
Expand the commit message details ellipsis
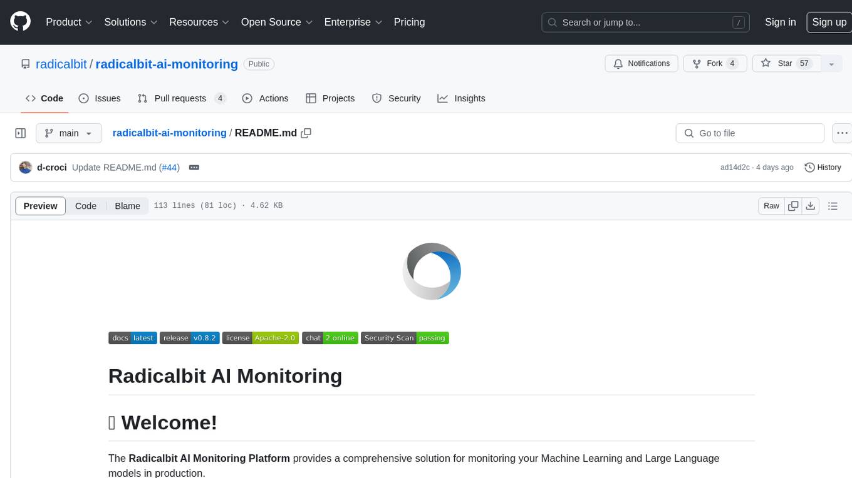[194, 167]
